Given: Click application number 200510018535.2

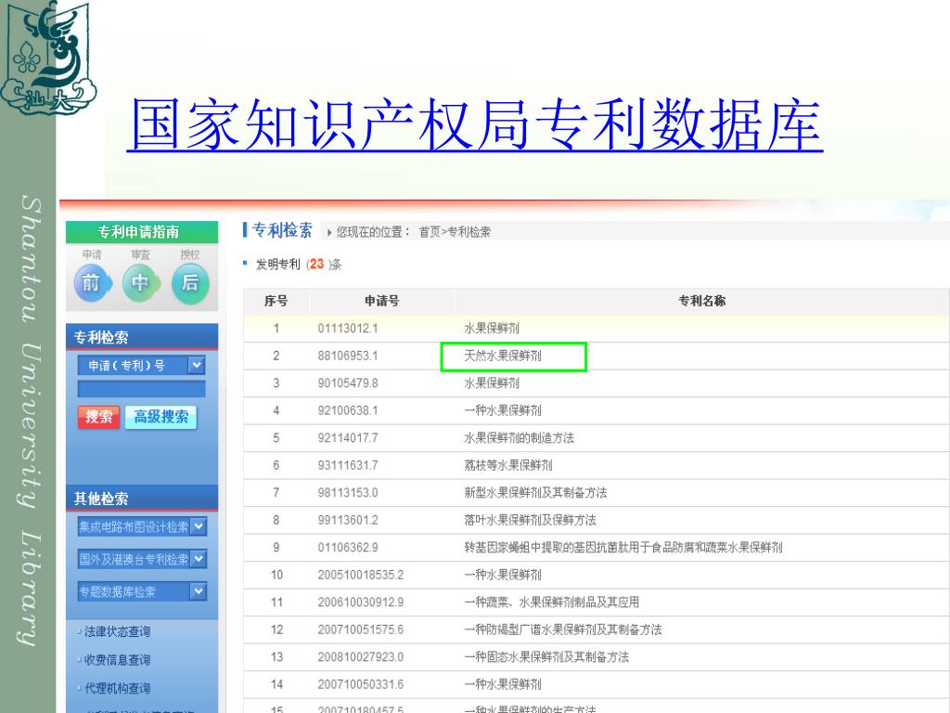Looking at the screenshot, I should tap(361, 574).
